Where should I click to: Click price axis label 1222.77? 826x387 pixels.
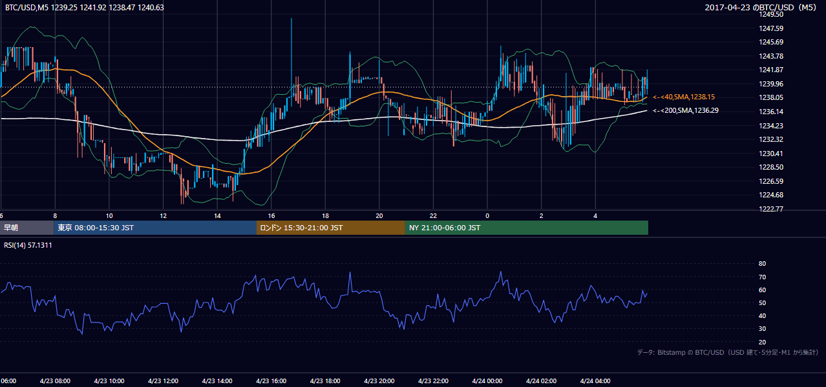coord(770,209)
